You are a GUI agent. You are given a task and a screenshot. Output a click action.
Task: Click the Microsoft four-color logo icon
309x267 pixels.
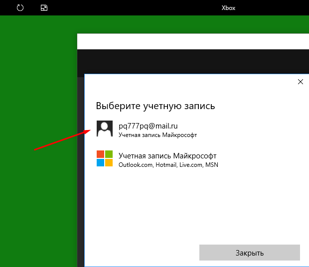pos(105,158)
